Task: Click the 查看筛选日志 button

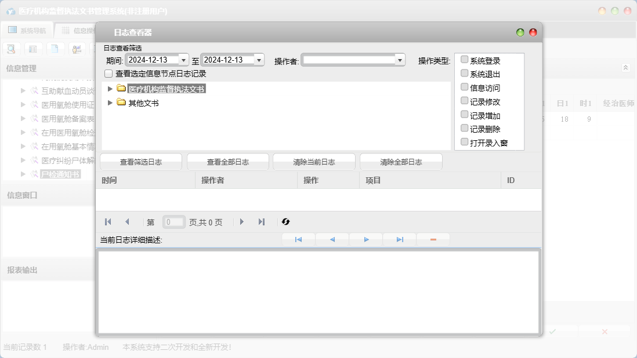Action: click(x=141, y=162)
